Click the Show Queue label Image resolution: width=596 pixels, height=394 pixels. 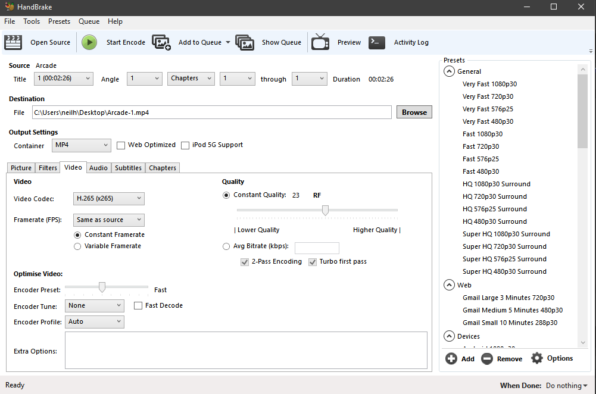[x=281, y=42]
